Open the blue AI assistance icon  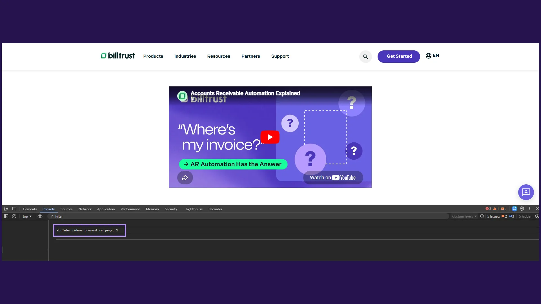[x=515, y=209]
